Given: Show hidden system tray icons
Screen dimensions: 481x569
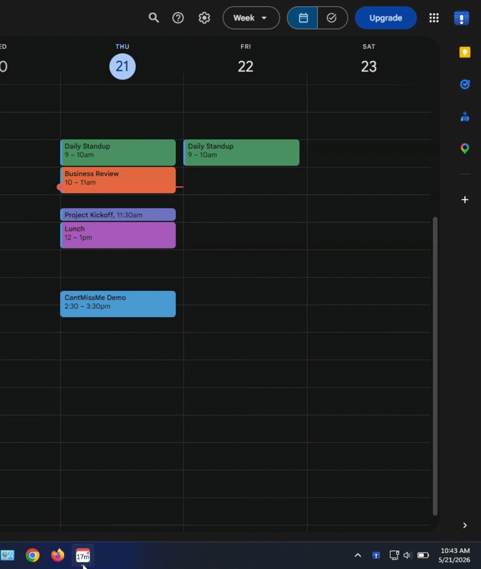Looking at the screenshot, I should [358, 555].
